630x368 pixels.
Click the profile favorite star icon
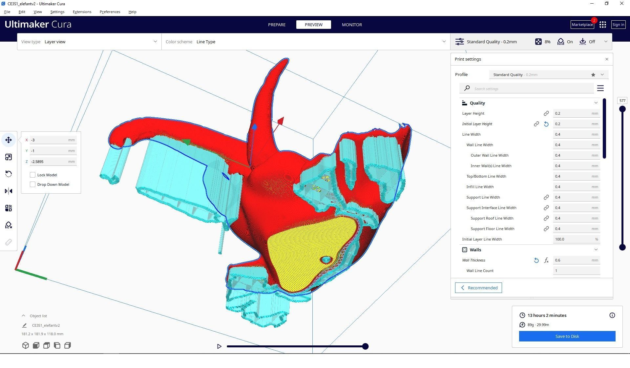[593, 75]
